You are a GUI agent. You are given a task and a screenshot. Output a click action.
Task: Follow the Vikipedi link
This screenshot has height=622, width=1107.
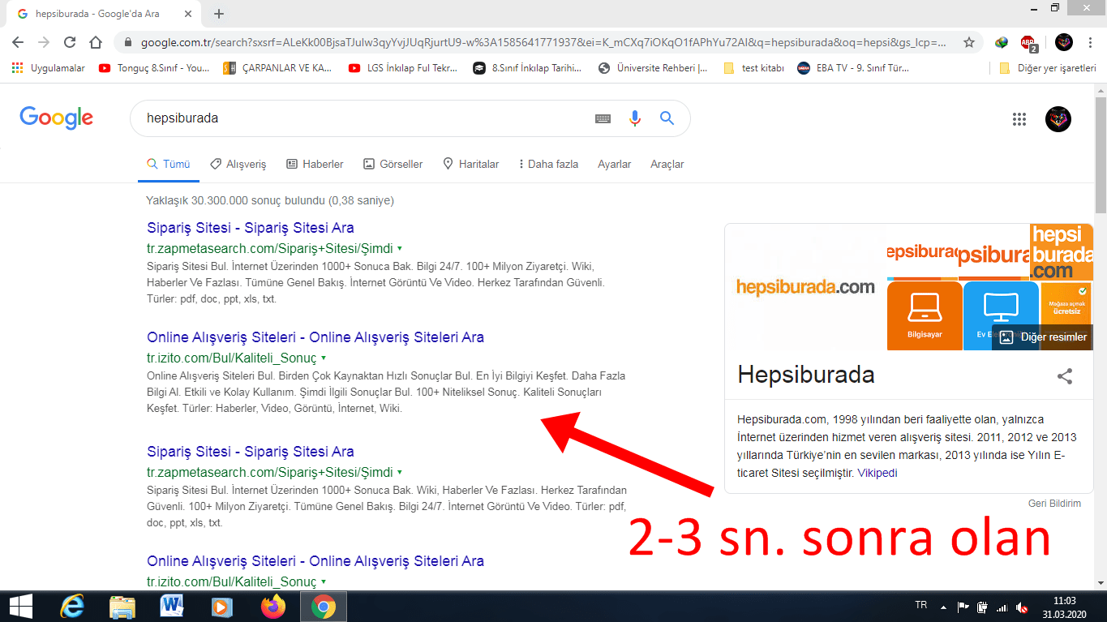pyautogui.click(x=877, y=473)
